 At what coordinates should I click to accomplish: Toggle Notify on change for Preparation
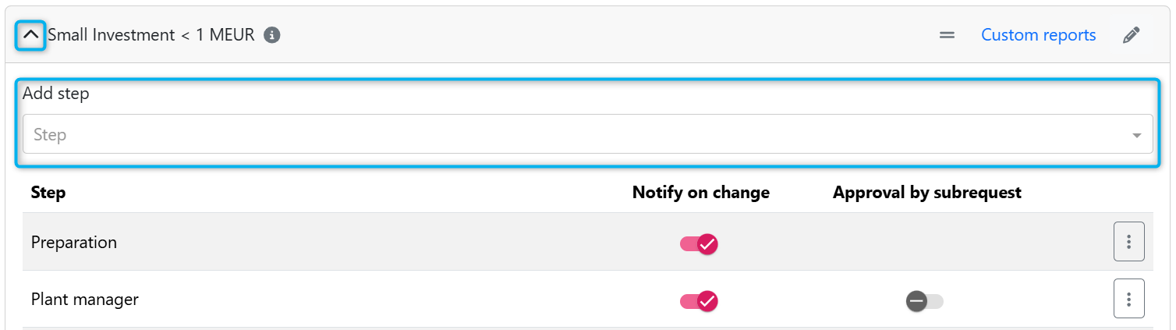coord(699,243)
